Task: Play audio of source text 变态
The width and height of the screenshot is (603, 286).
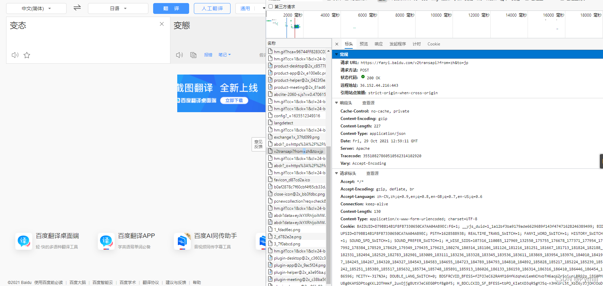Action: pos(15,55)
